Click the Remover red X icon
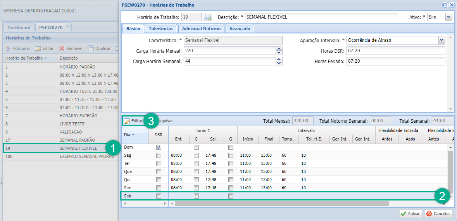 pos(62,49)
